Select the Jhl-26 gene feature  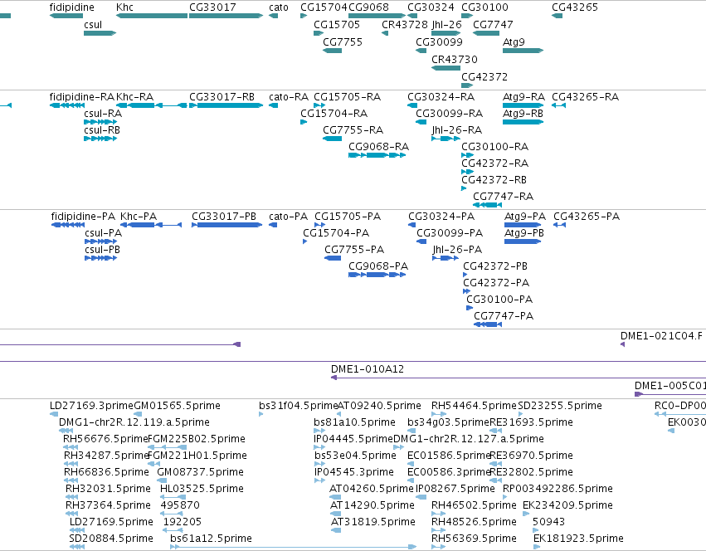(446, 33)
